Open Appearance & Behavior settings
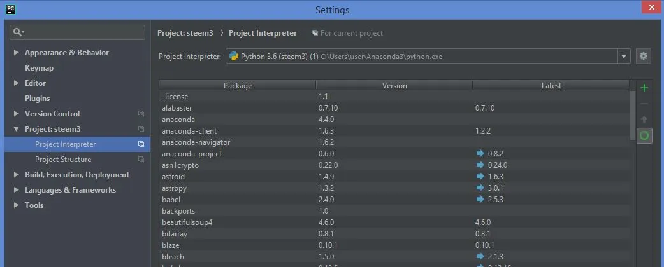The height and width of the screenshot is (267, 664). 67,53
